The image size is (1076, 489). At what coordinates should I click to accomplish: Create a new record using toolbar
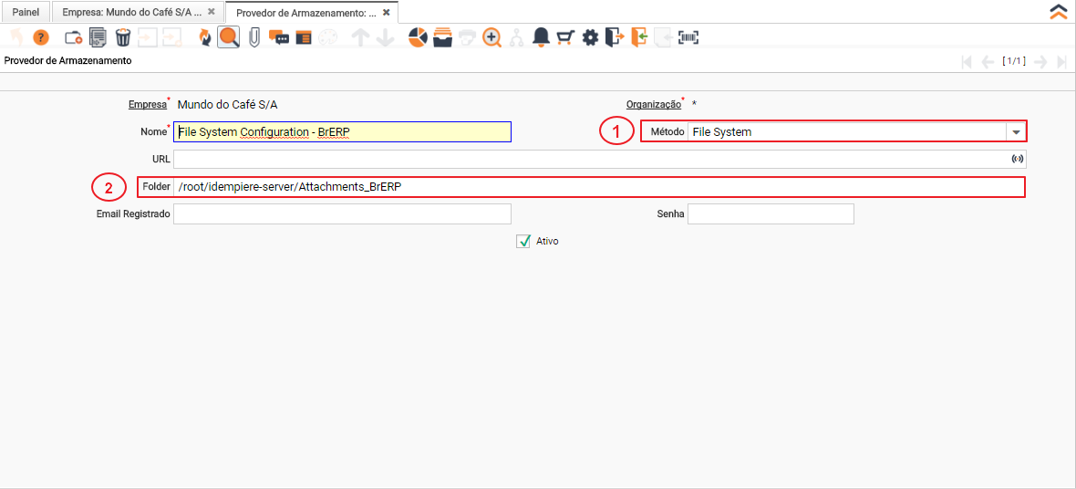[73, 37]
